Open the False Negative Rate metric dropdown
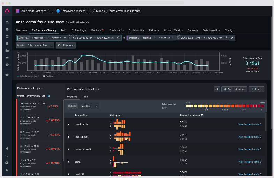The image size is (274, 178). coord(40,45)
